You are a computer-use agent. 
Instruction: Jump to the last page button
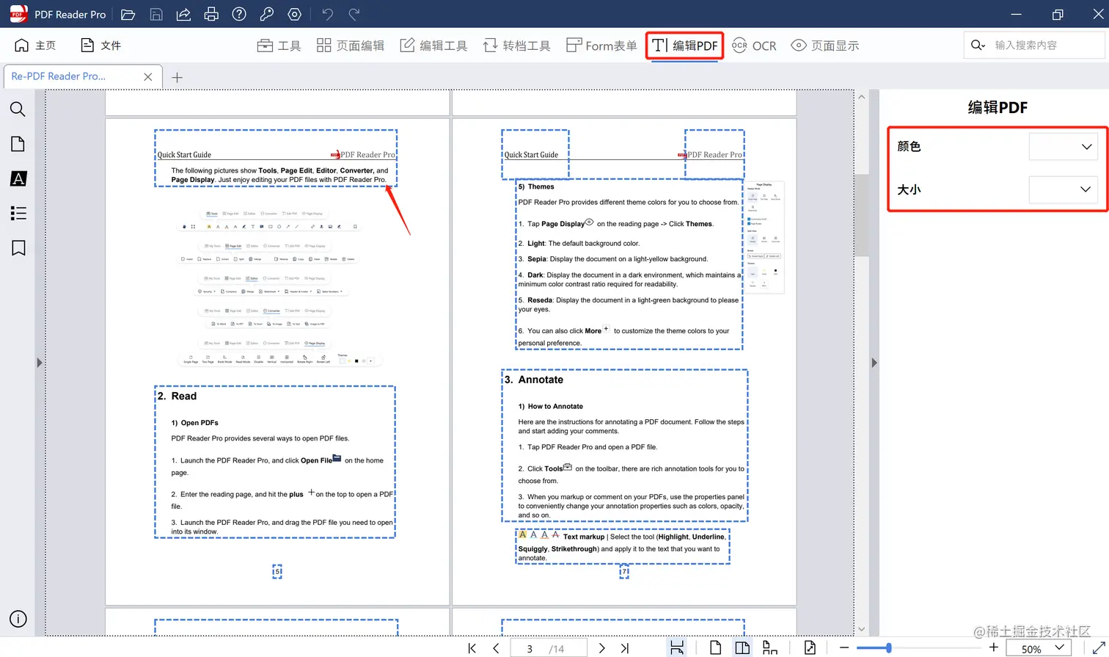tap(624, 647)
